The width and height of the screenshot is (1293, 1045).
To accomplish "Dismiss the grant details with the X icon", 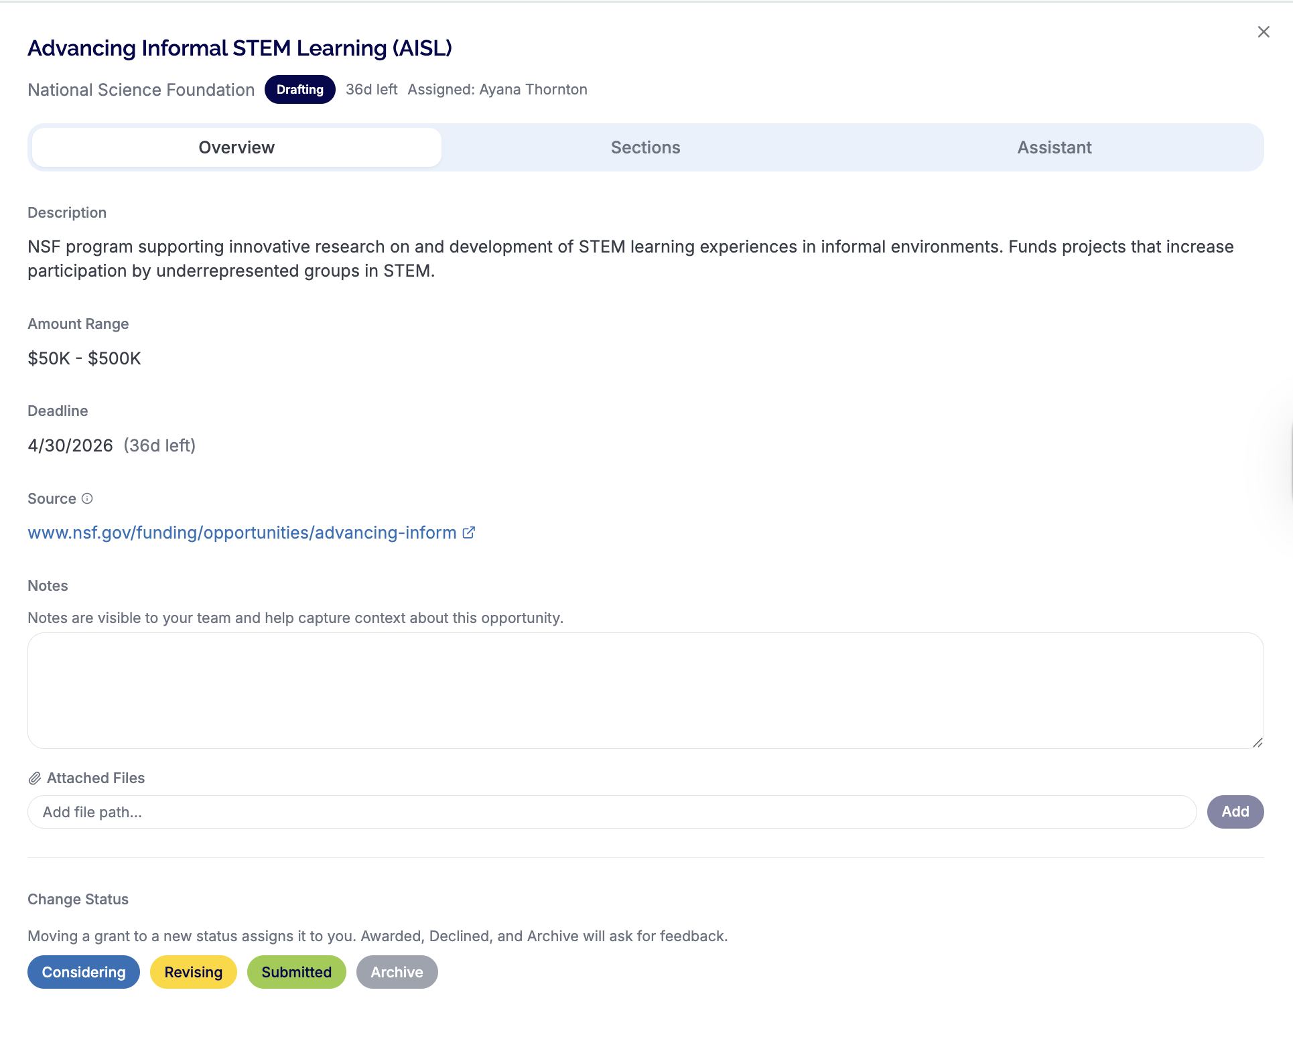I will click(x=1264, y=31).
